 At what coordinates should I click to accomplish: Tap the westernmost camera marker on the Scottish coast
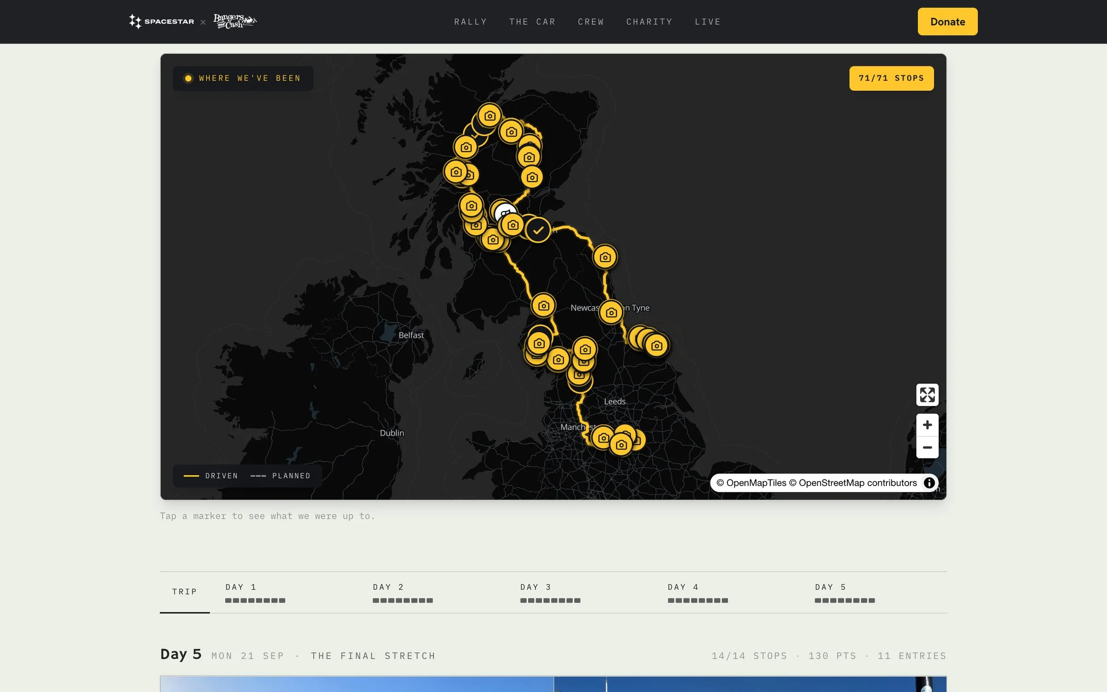tap(456, 172)
